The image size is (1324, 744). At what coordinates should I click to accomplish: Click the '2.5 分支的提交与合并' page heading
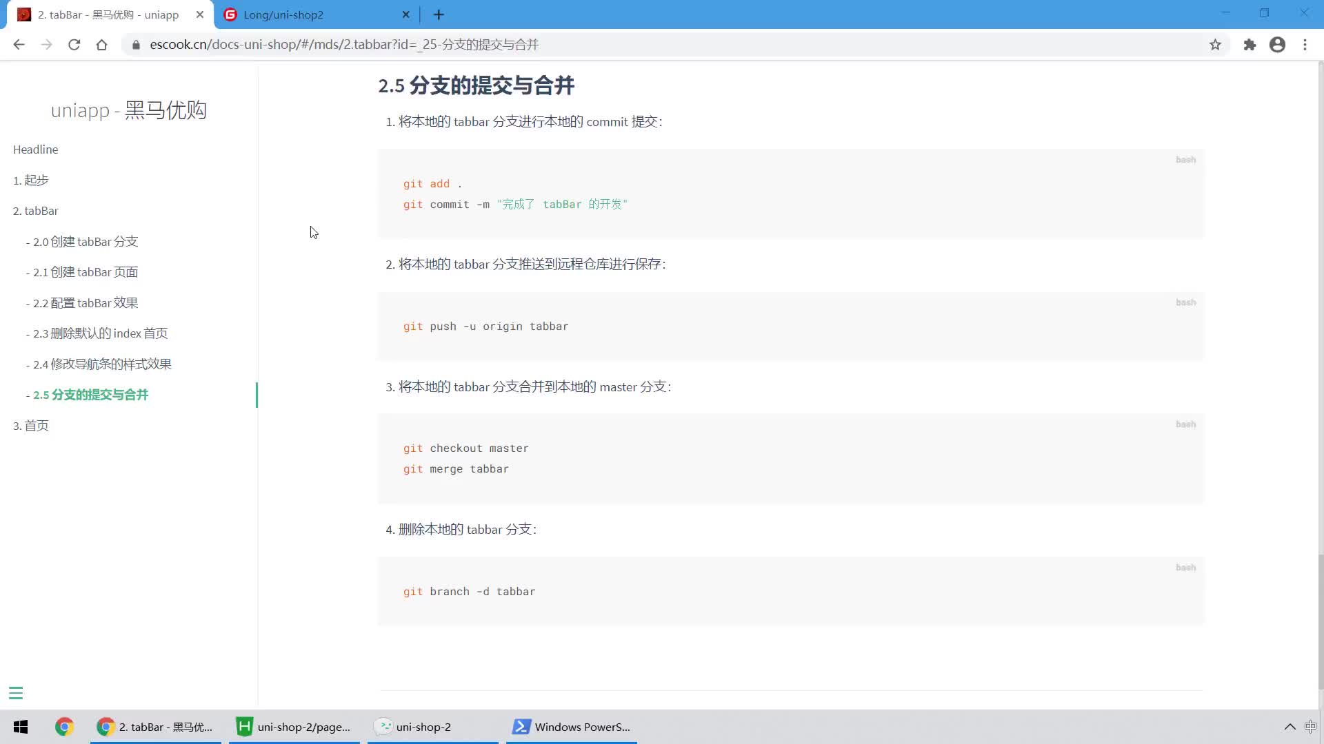[476, 85]
